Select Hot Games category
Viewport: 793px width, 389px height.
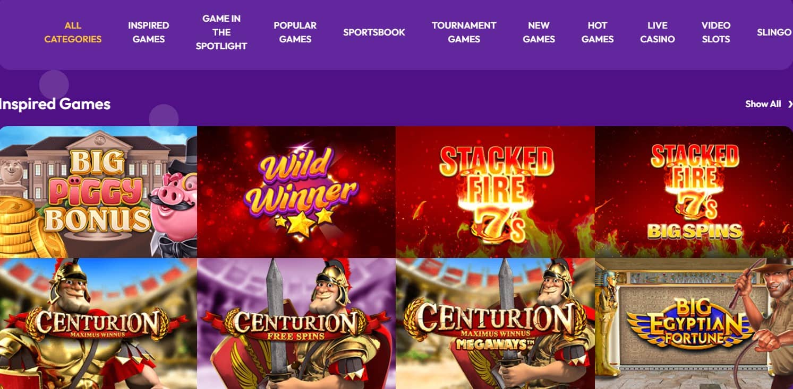pyautogui.click(x=598, y=32)
